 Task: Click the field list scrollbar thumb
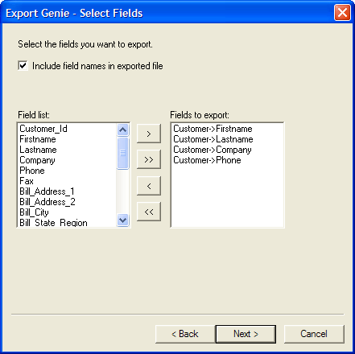(123, 153)
